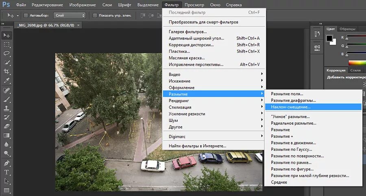
Task: Select the Pen tool
Action: pos(6,163)
